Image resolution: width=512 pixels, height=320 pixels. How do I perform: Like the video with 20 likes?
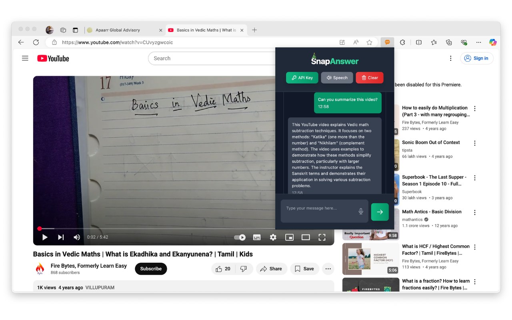click(223, 269)
